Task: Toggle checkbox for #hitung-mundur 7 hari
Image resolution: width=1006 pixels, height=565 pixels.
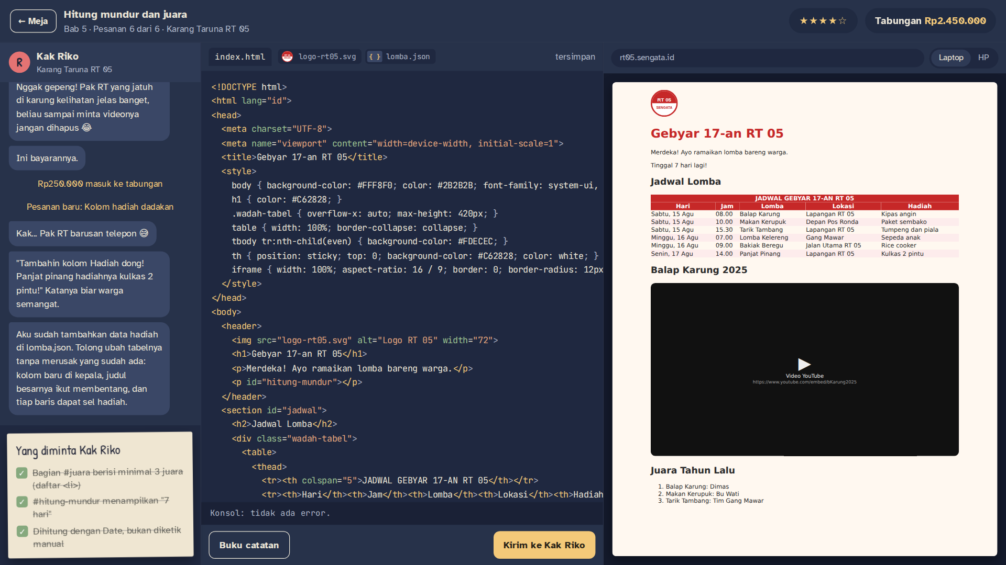Action: (21, 502)
